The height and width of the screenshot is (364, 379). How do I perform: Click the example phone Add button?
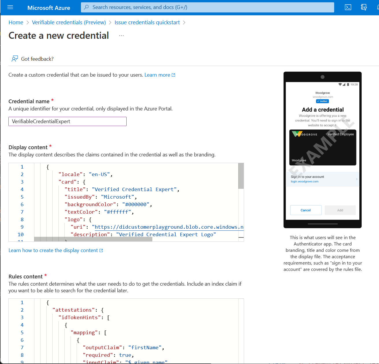pyautogui.click(x=340, y=210)
